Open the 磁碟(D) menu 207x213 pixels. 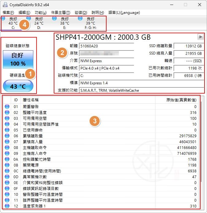(81, 13)
